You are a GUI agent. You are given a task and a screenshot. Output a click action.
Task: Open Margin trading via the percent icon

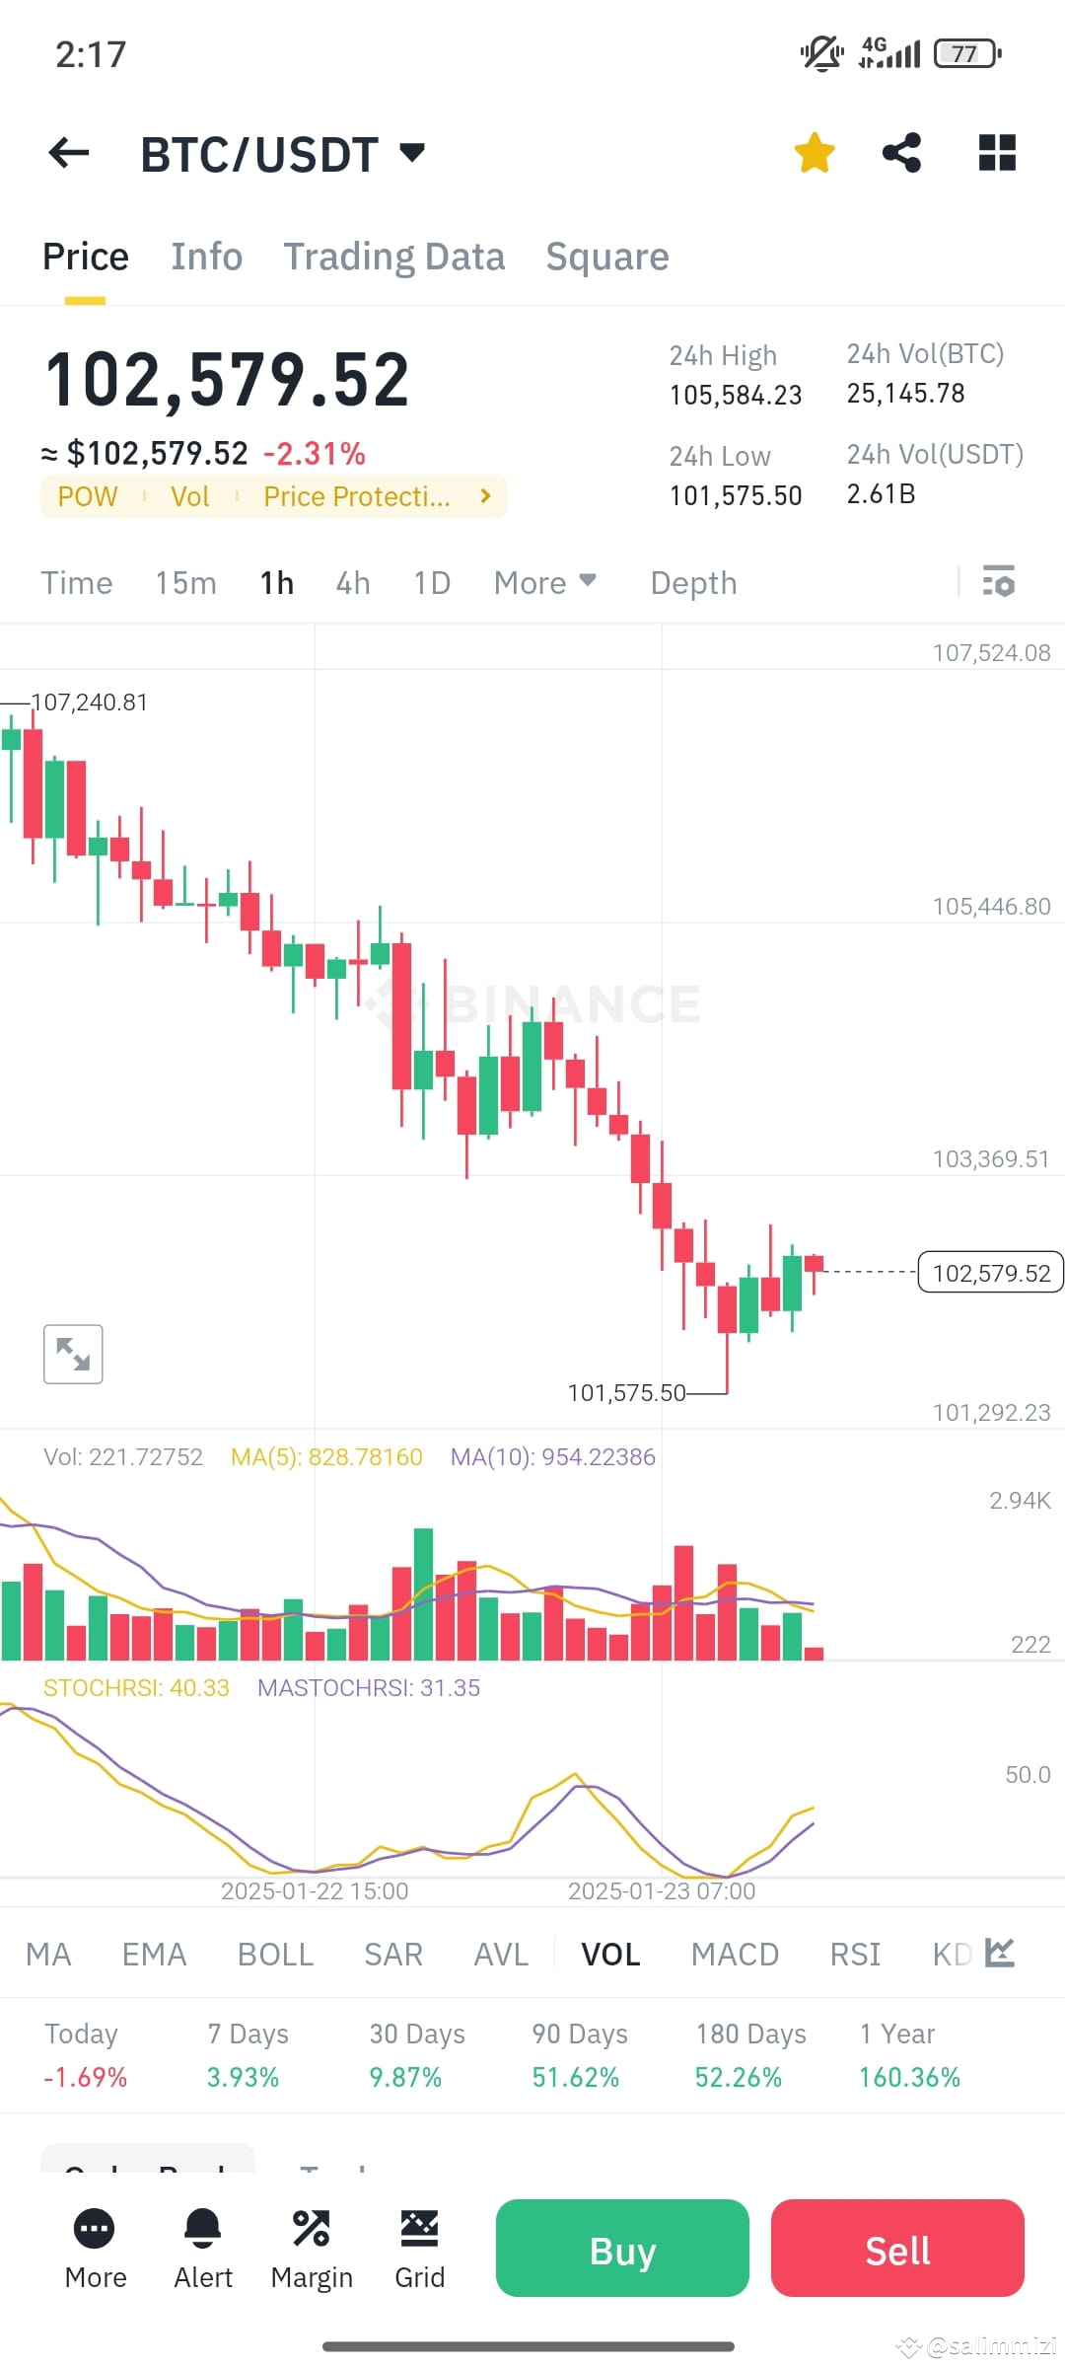coord(311,2252)
